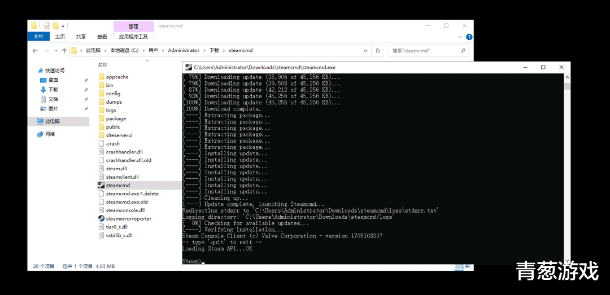
Task: Open the 文件 ribbon tab
Action: [x=38, y=37]
